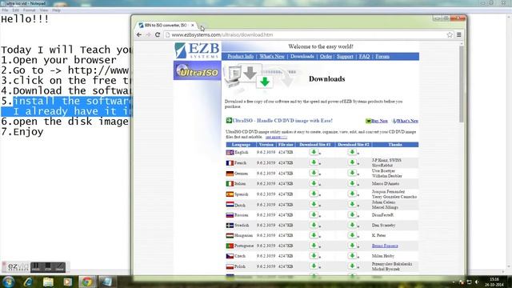Open the Order nav link

coord(326,57)
